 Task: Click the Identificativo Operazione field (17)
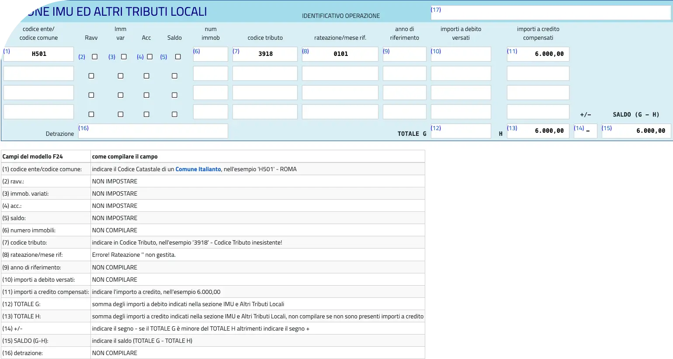[551, 13]
